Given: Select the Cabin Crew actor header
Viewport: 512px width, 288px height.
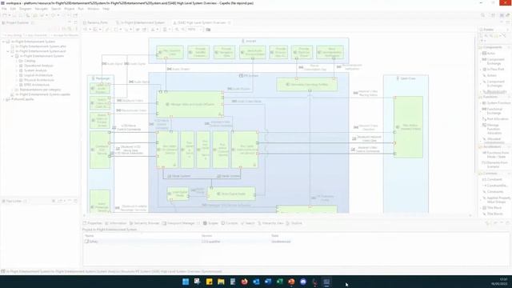Looking at the screenshot, I should 406,78.
